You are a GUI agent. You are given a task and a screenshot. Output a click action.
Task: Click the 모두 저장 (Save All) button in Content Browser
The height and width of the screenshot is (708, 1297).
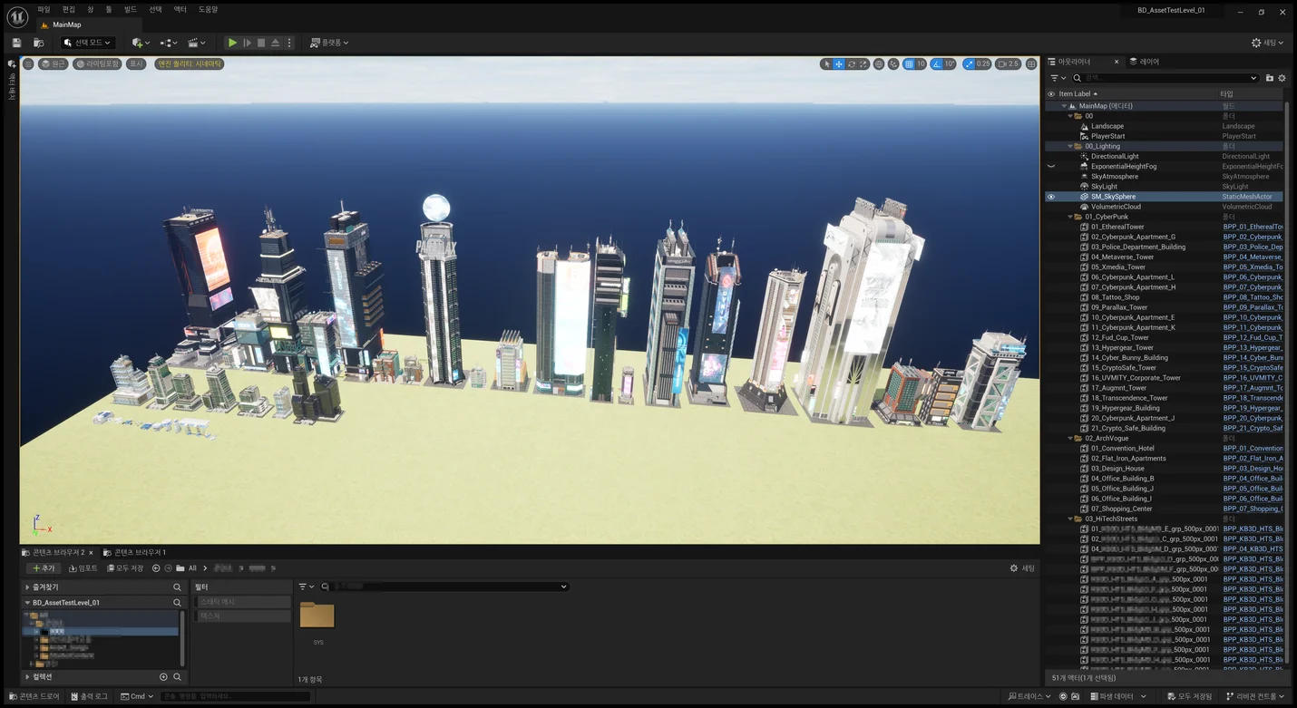coord(125,568)
